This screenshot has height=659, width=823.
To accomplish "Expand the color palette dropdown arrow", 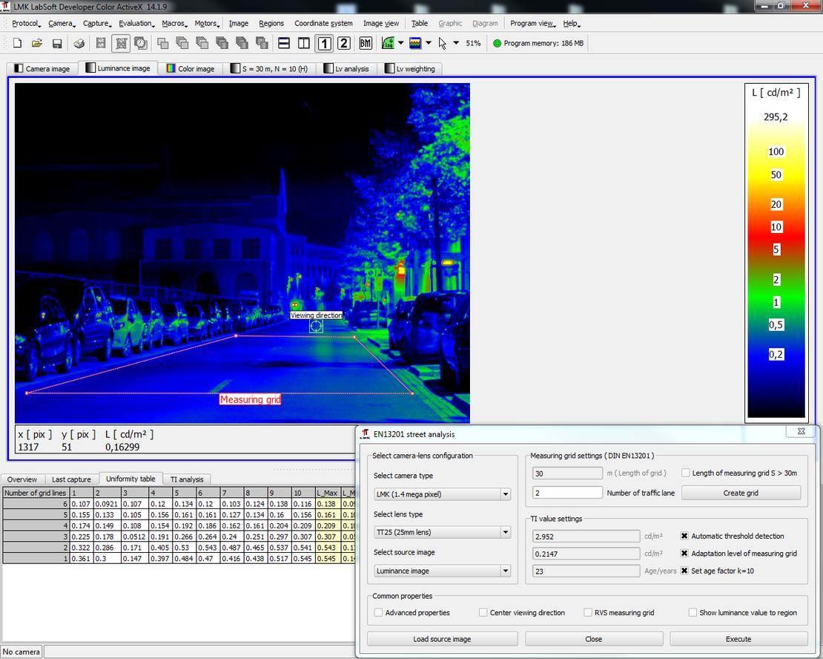I will click(429, 43).
